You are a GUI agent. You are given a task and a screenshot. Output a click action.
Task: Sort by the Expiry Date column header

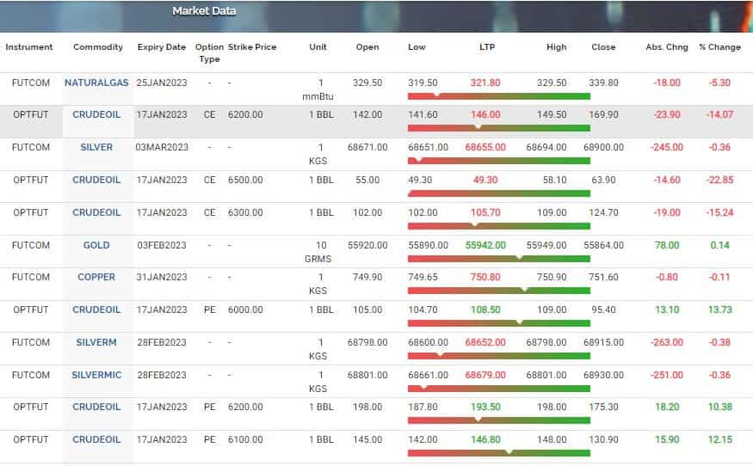pyautogui.click(x=161, y=47)
